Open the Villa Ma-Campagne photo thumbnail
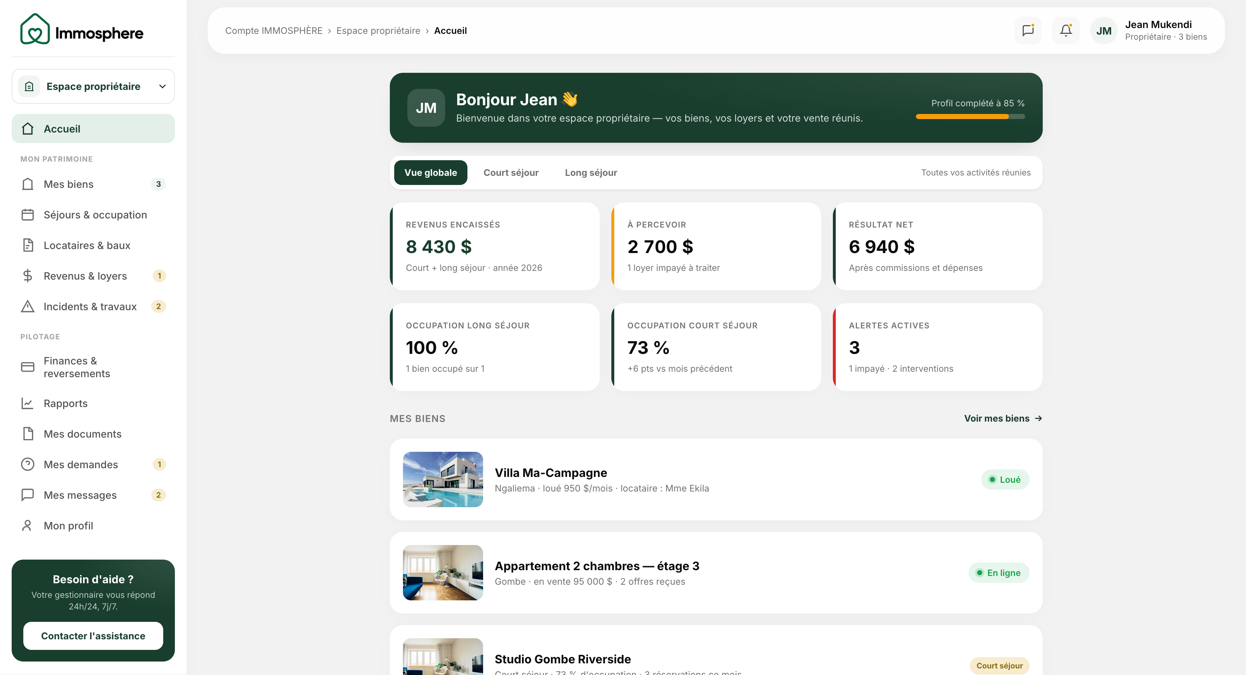 point(443,479)
